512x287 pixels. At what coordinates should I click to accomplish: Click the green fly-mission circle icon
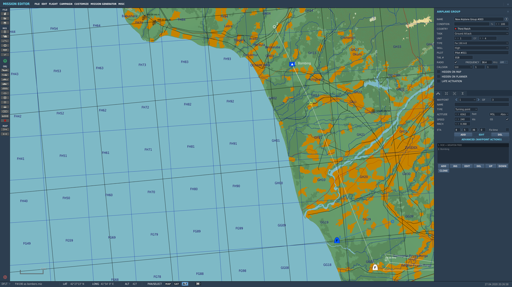point(5,61)
